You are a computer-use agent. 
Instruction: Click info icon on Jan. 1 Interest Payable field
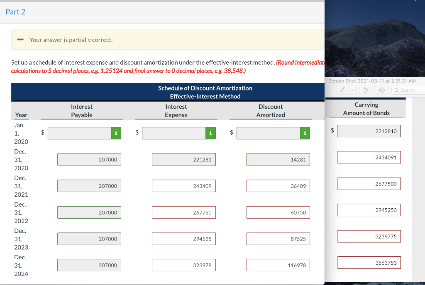coord(116,133)
